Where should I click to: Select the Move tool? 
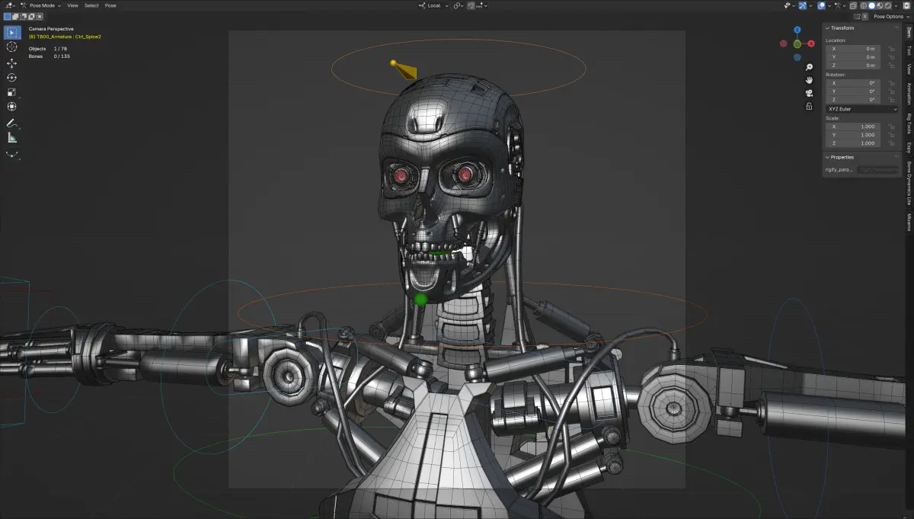(x=12, y=63)
